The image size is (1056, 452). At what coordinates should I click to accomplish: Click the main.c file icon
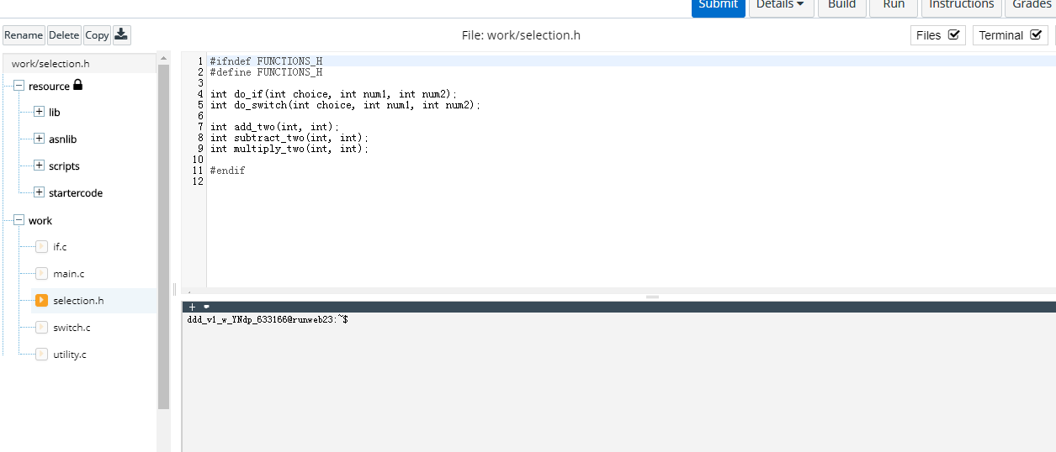(41, 273)
